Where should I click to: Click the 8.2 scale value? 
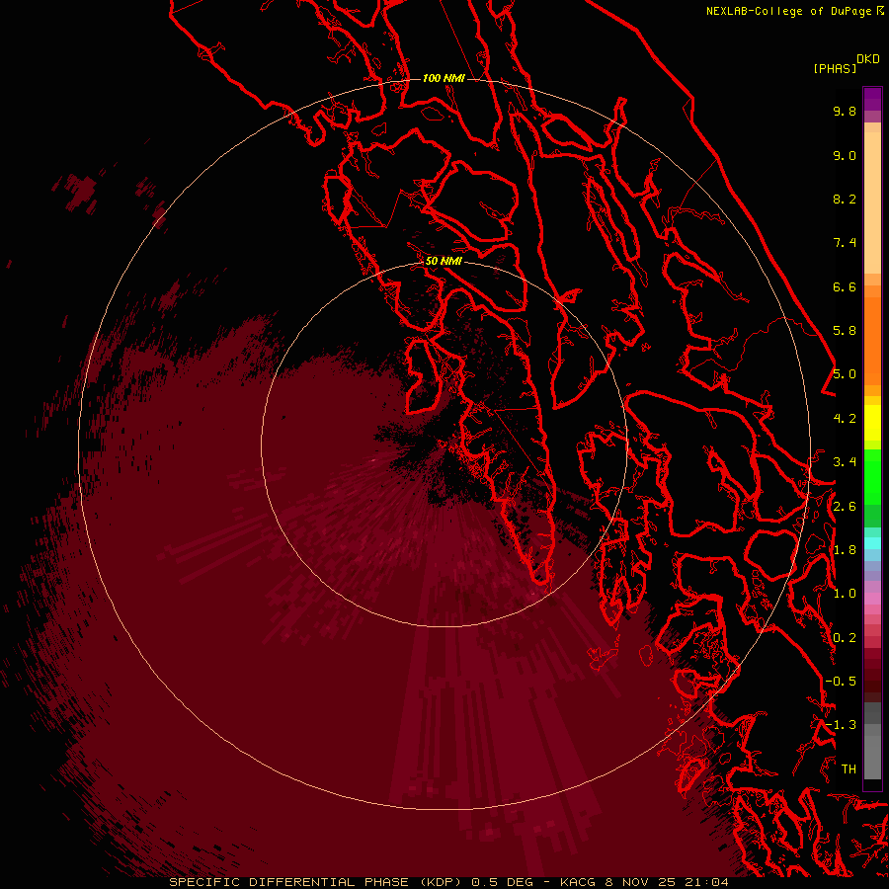(845, 199)
